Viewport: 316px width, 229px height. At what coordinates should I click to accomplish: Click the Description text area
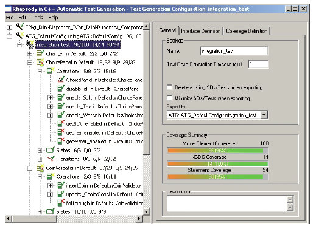[227, 203]
